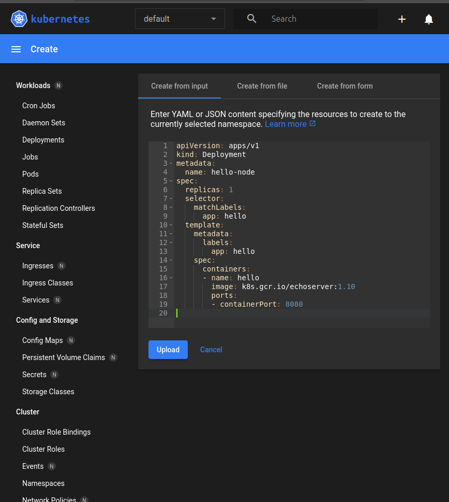Screen dimensions: 449x502
Task: Collapse the template fold arrow on line 10
Action: pyautogui.click(x=171, y=225)
